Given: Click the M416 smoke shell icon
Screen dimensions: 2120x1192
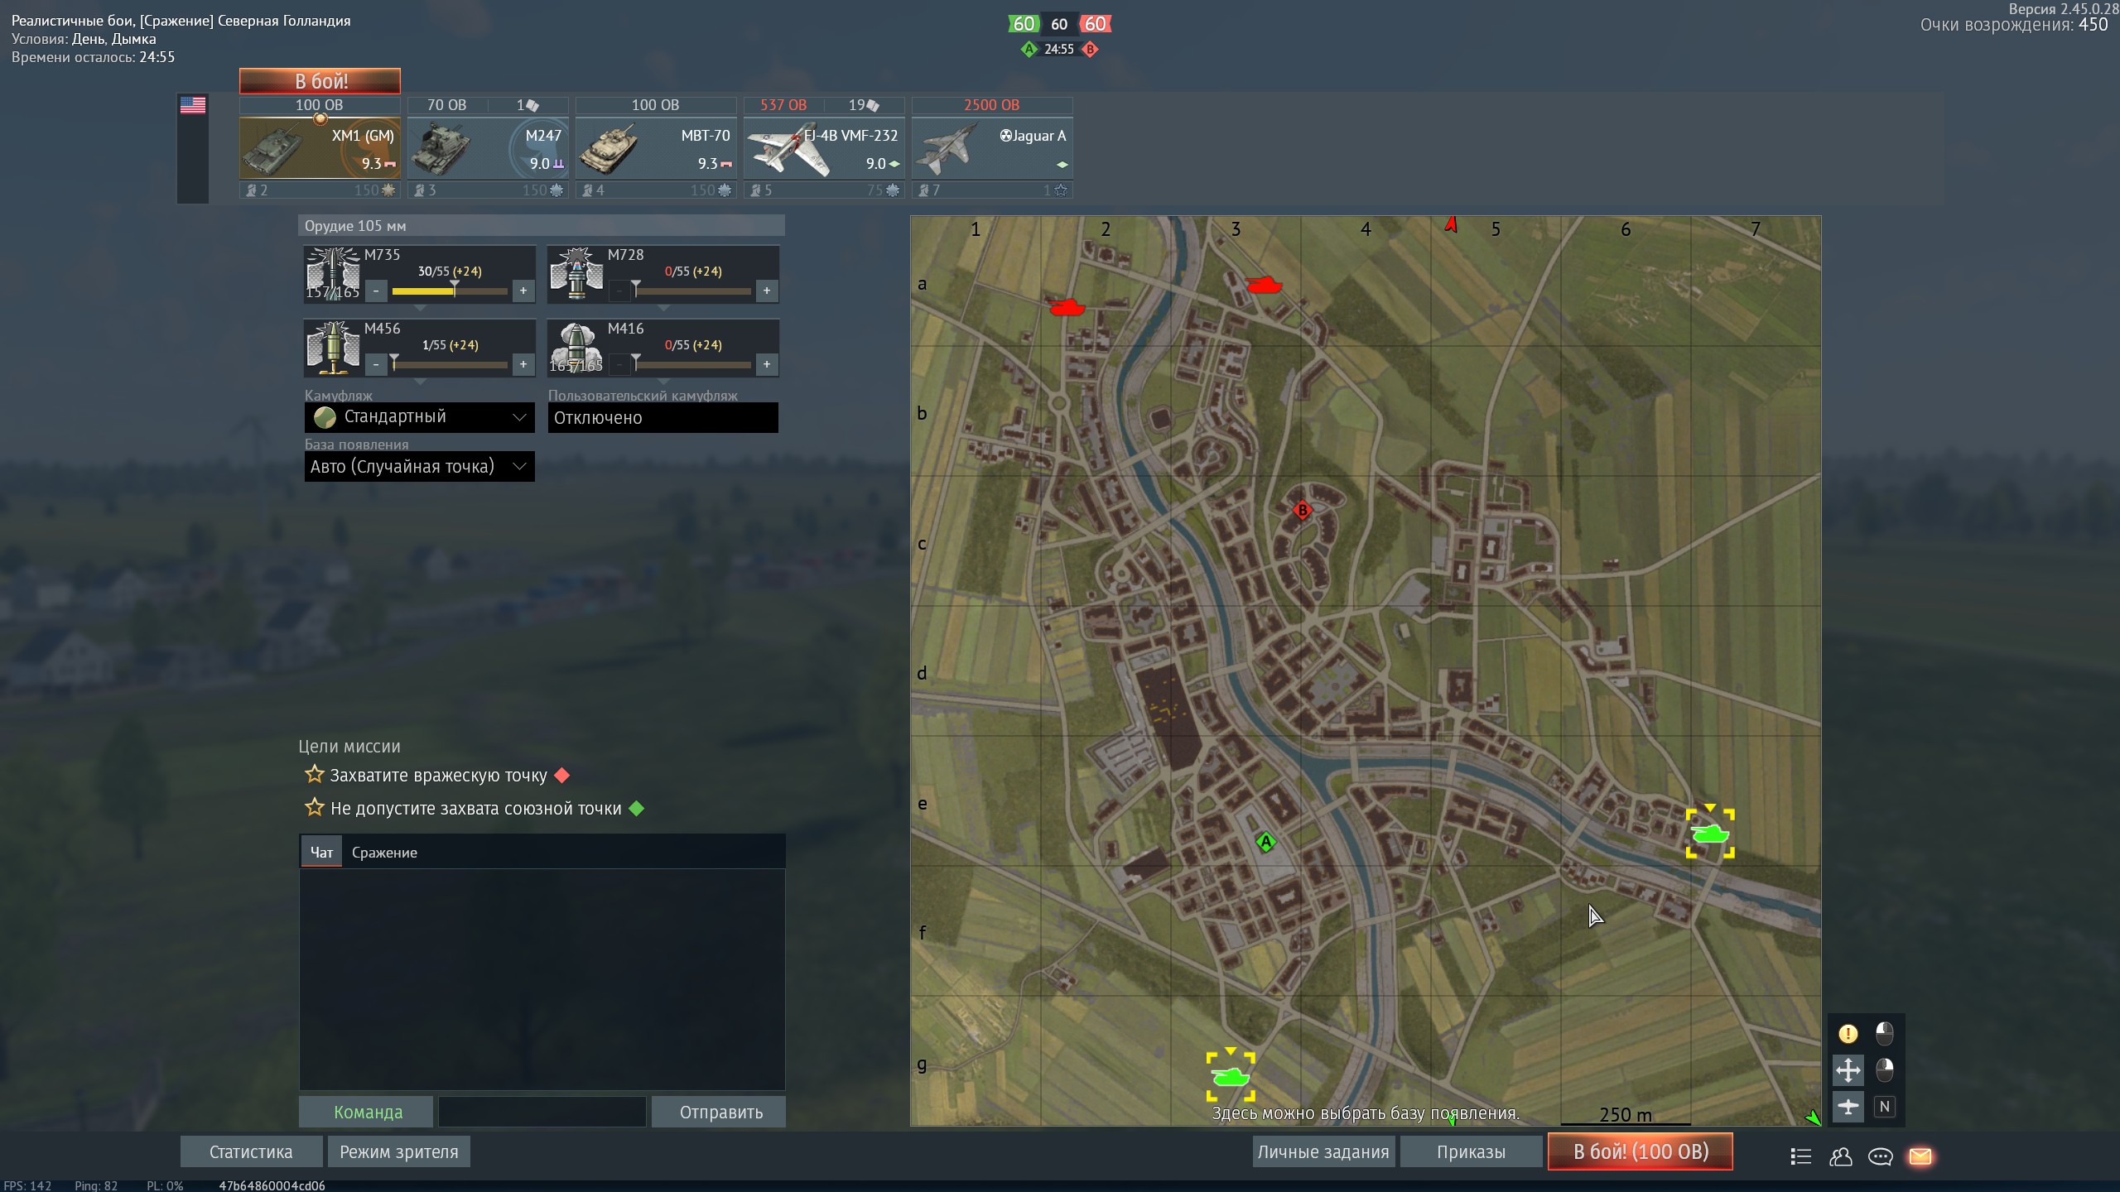Looking at the screenshot, I should (576, 347).
